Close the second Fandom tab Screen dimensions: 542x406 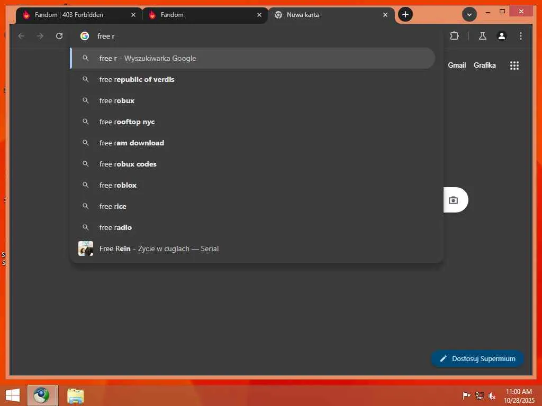click(259, 15)
